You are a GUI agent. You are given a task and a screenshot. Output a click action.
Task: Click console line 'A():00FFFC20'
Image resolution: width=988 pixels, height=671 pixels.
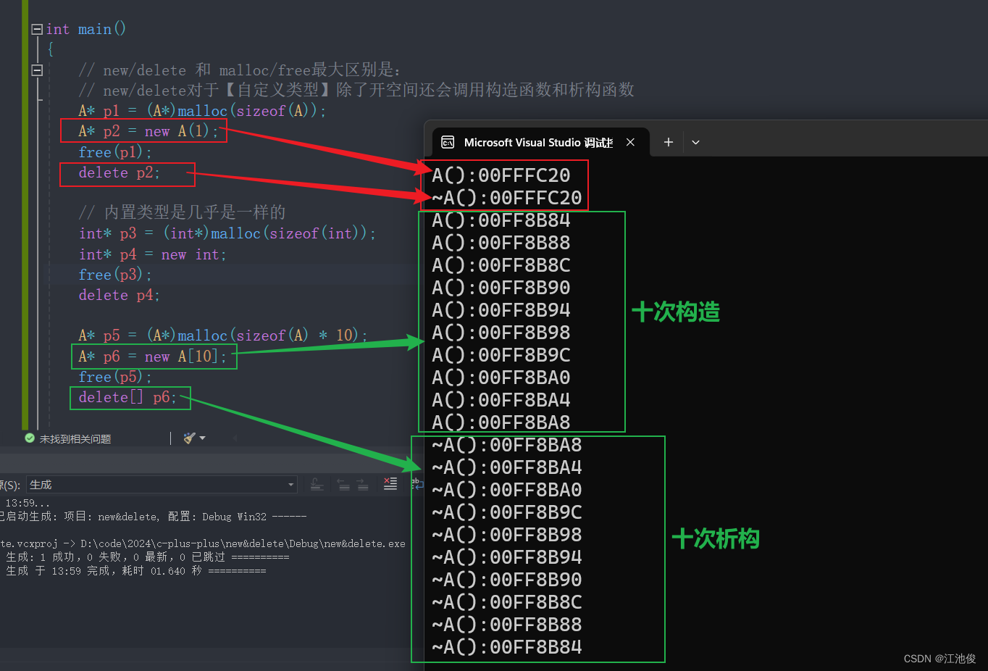501,175
